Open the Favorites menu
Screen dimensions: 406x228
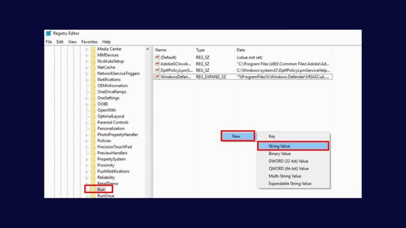pyautogui.click(x=89, y=42)
